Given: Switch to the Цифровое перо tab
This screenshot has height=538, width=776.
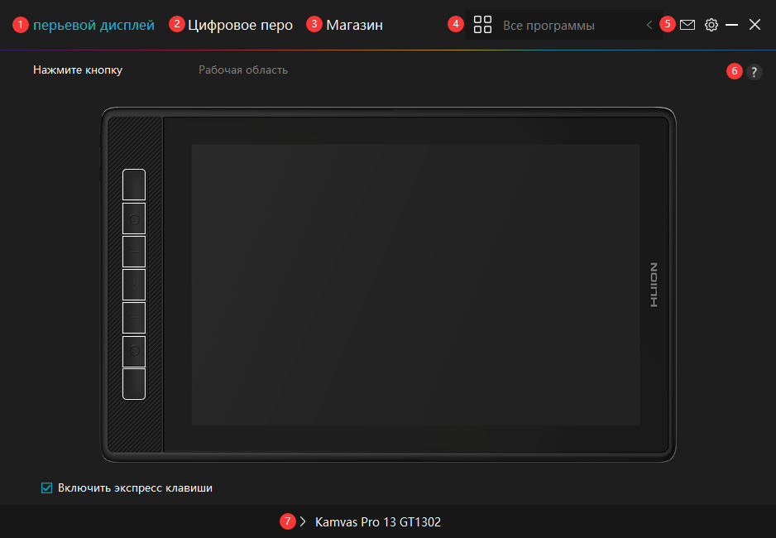Looking at the screenshot, I should pos(240,25).
